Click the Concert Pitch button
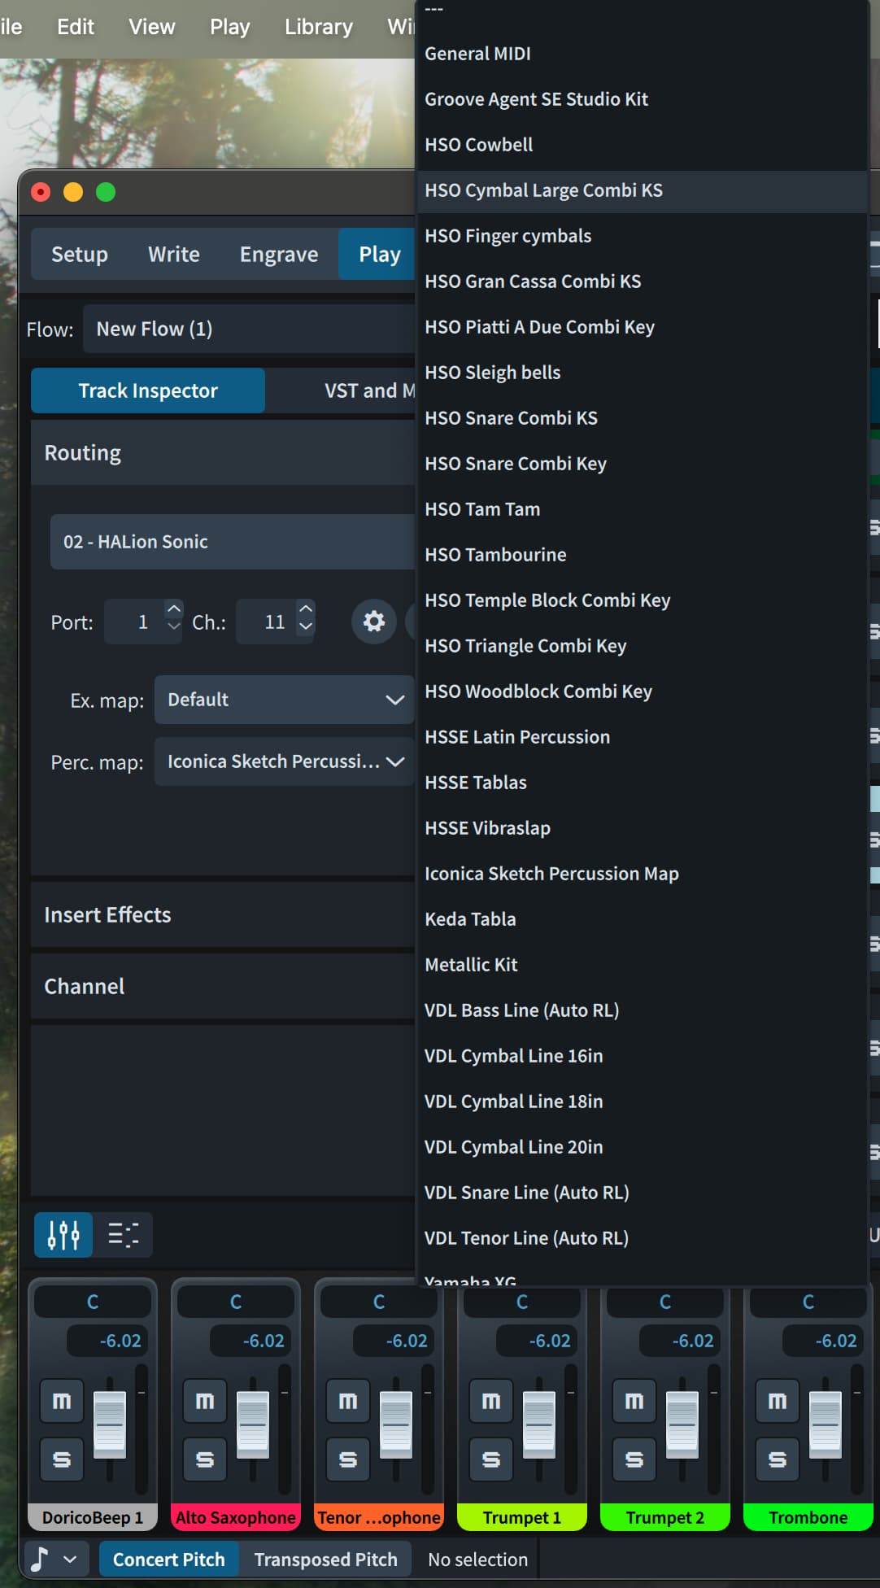Image resolution: width=880 pixels, height=1588 pixels. (x=168, y=1559)
